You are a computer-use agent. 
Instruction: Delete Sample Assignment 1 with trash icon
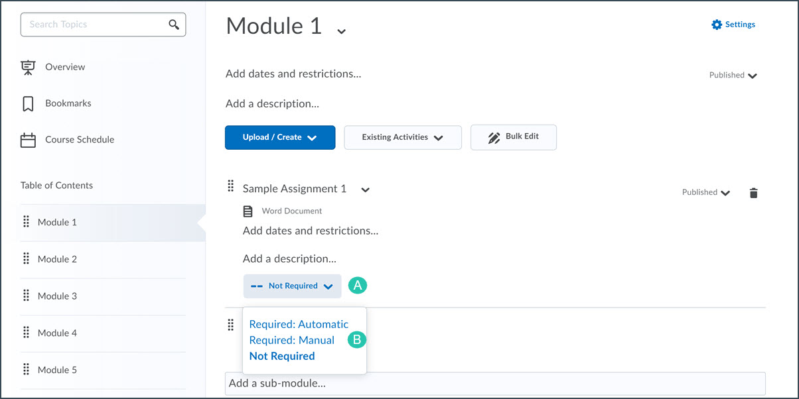tap(753, 193)
